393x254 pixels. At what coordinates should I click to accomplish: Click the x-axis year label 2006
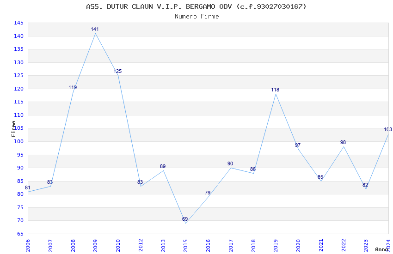point(28,246)
